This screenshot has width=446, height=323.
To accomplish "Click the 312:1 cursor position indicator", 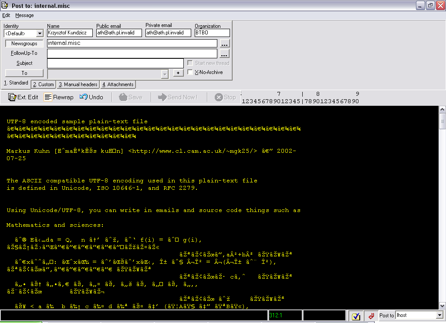I will click(285, 315).
